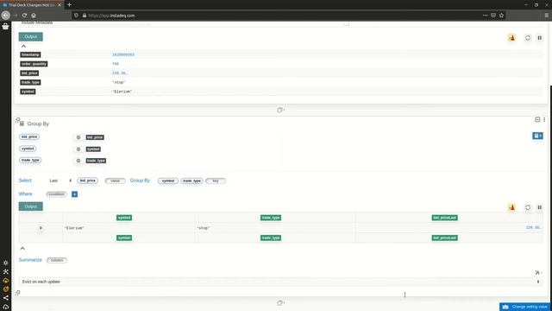
Task: Click the symbol pill after Group By link
Action: point(168,181)
